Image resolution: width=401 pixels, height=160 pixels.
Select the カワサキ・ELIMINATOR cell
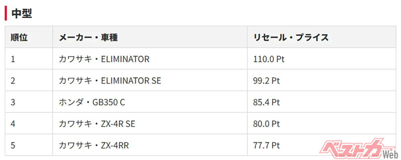104,59
